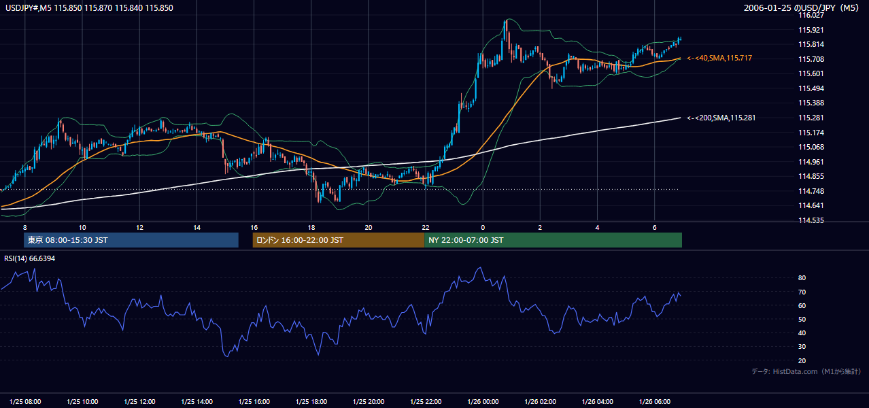Screen dimensions: 869x408
Task: Click price level 115.494 on the axis
Action: click(811, 88)
